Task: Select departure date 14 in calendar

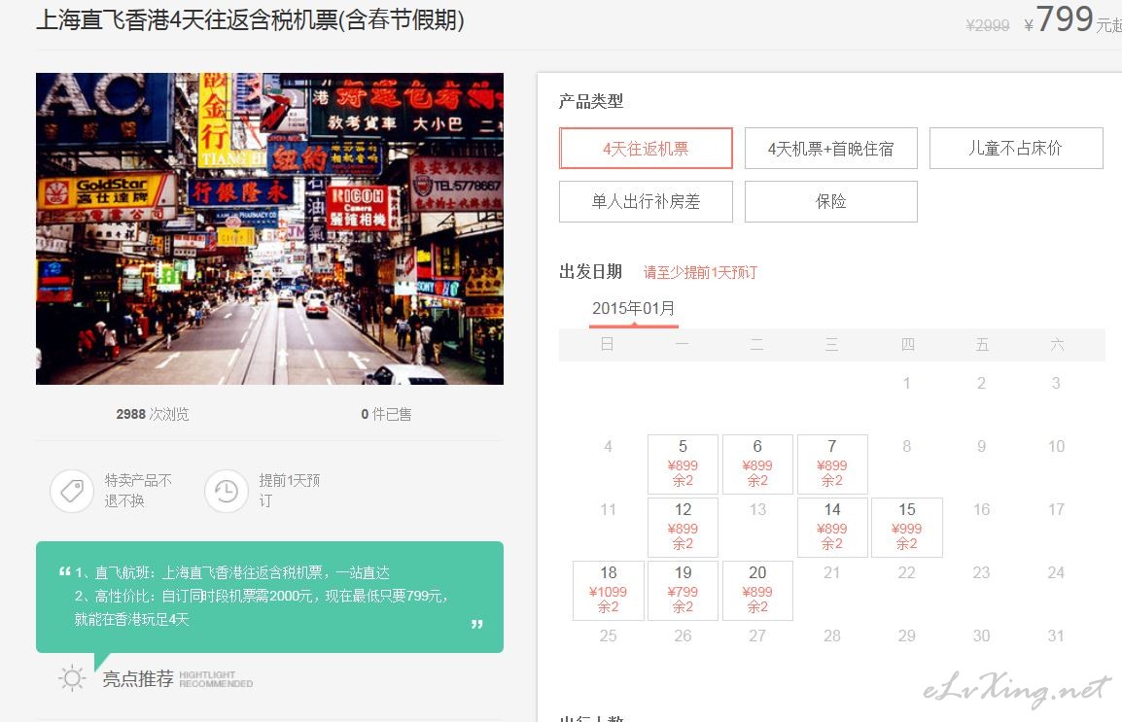Action: 832,527
